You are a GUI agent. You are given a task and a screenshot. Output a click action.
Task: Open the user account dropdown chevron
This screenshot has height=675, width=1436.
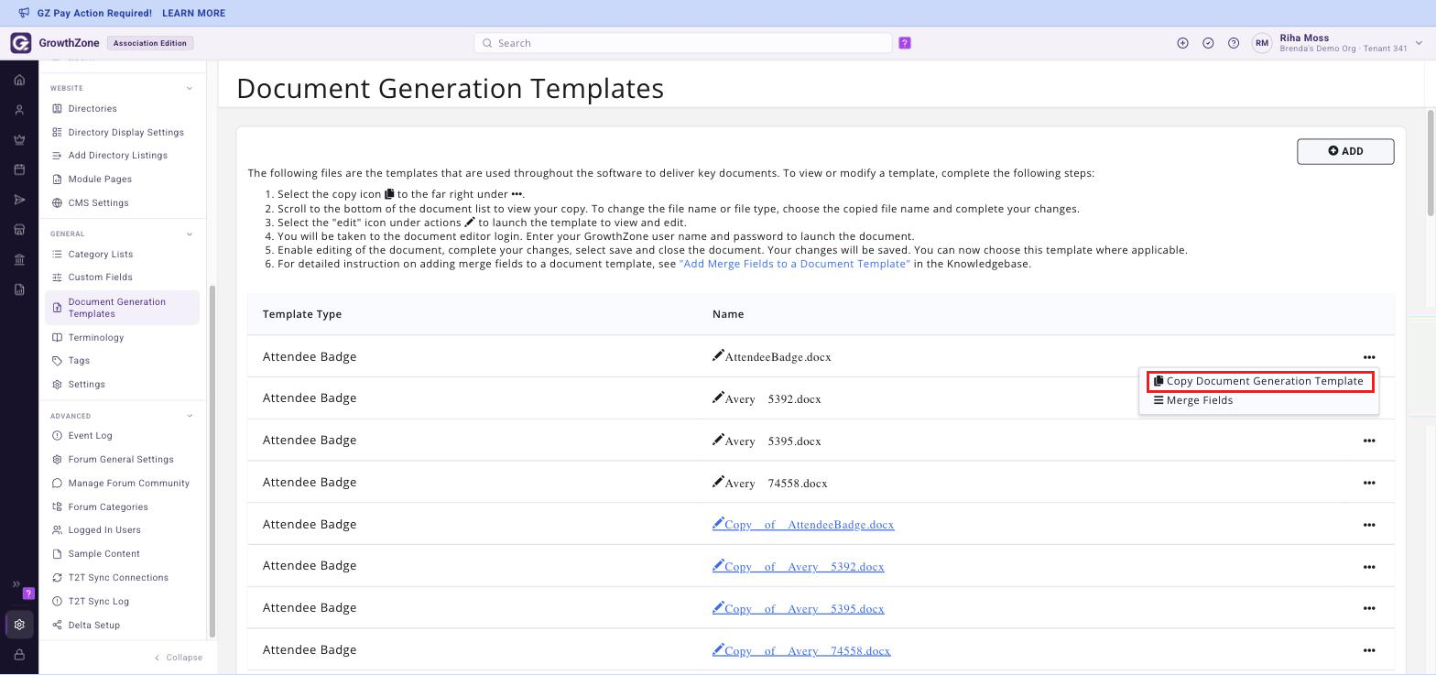tap(1419, 43)
